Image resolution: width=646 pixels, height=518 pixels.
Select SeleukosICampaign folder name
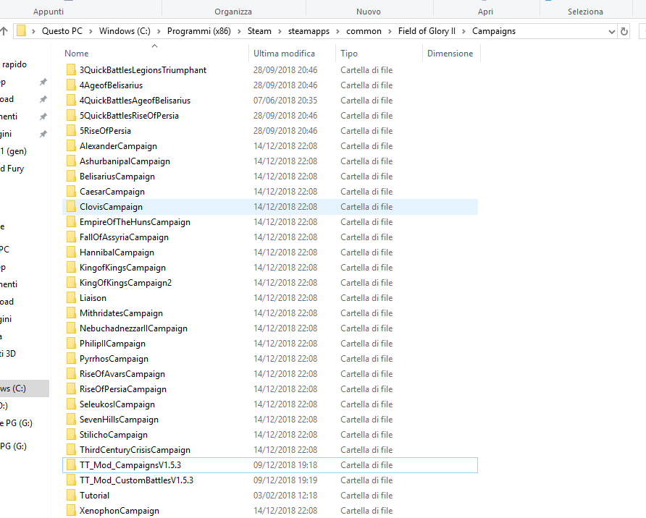coord(117,404)
